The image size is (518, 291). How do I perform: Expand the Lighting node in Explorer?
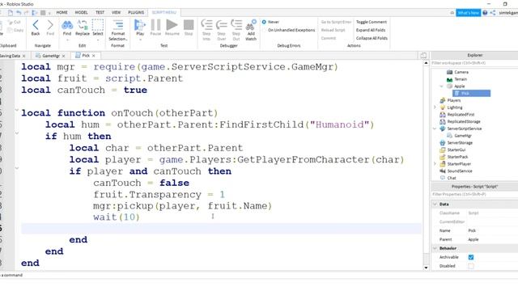pos(435,108)
